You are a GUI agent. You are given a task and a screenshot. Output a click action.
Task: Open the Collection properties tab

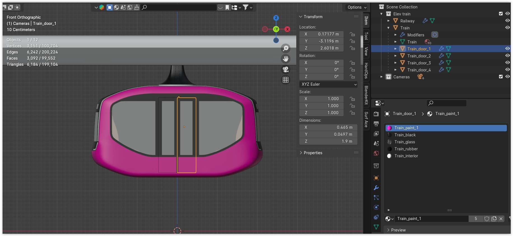(x=376, y=166)
